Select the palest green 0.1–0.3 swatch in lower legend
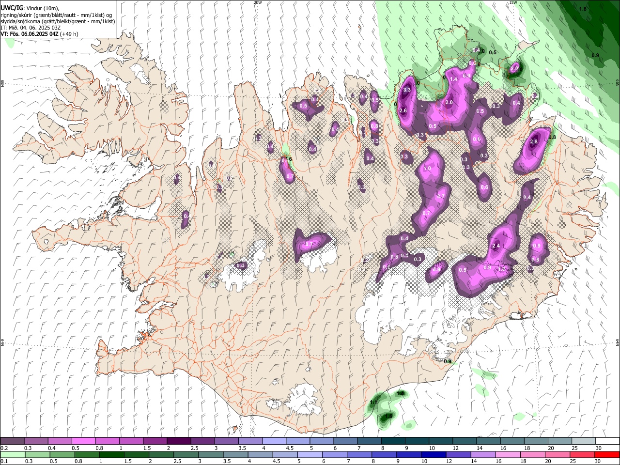620x465 pixels. click(12, 454)
